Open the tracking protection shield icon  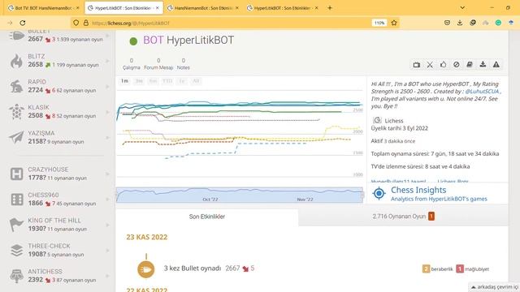pos(76,23)
